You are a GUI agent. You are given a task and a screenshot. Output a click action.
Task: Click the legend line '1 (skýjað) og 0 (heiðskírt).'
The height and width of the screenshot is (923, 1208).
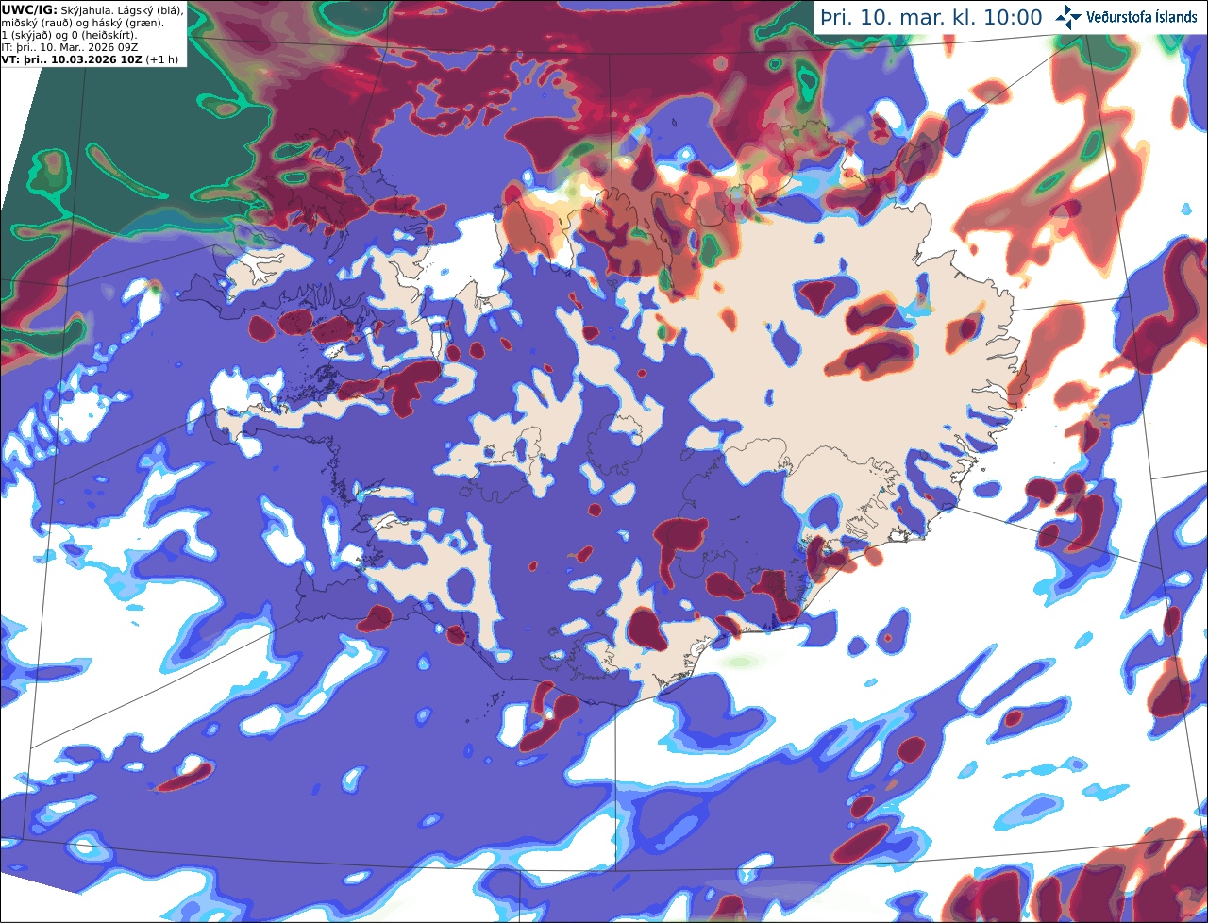point(69,35)
